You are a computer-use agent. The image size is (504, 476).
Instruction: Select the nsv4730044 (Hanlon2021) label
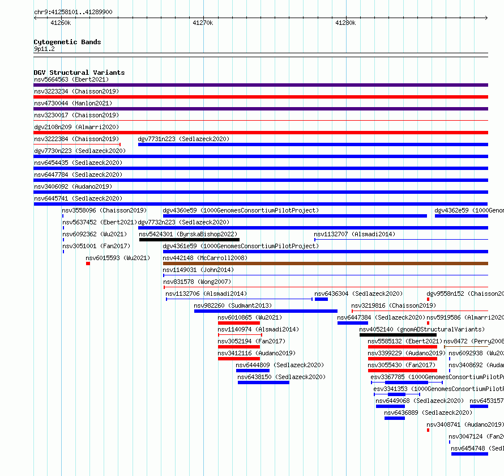point(73,103)
